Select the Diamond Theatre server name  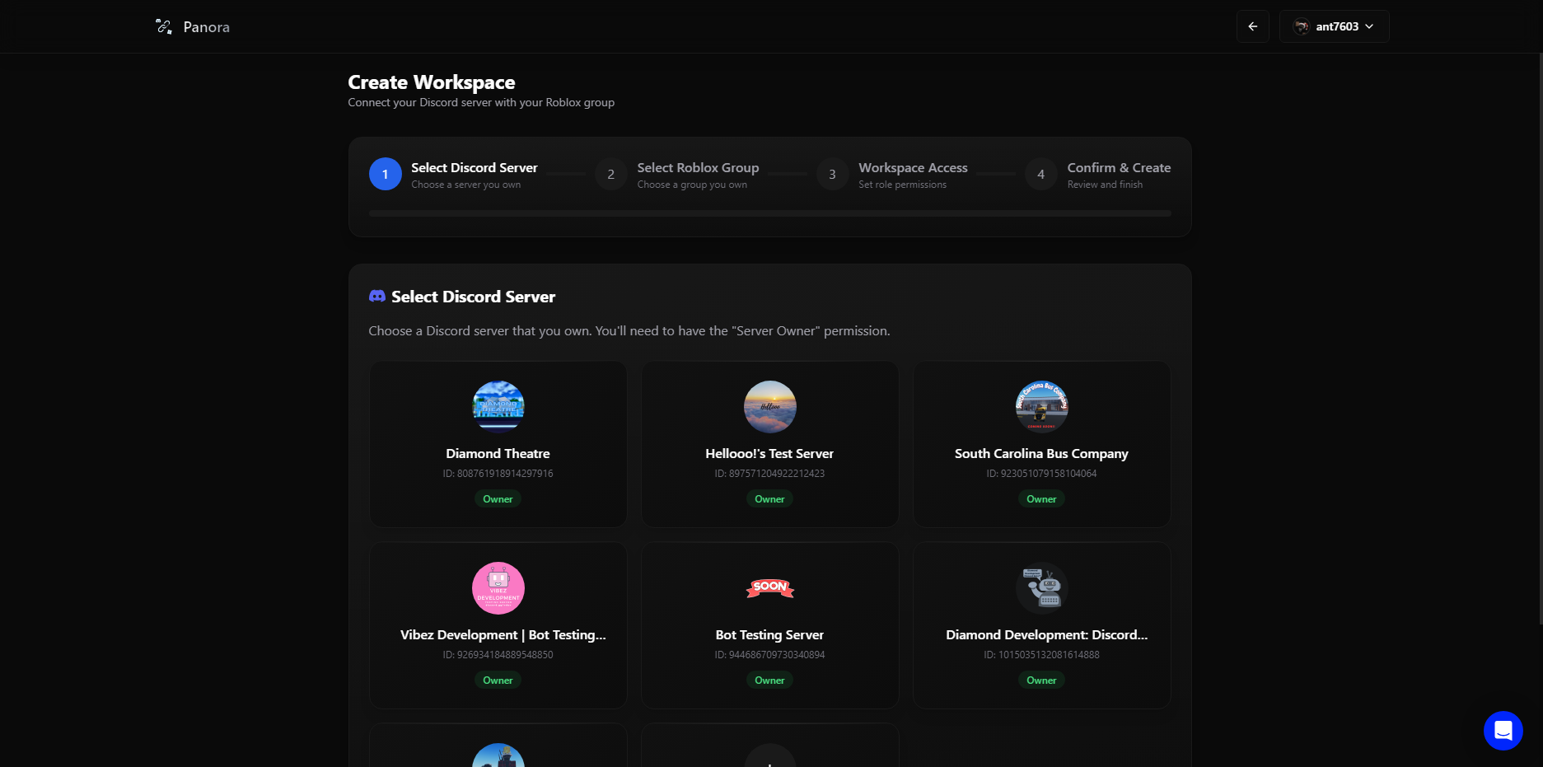pos(498,453)
